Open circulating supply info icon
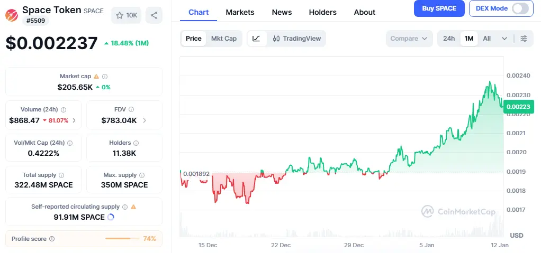Viewport: 541px width, 253px height. [x=125, y=207]
